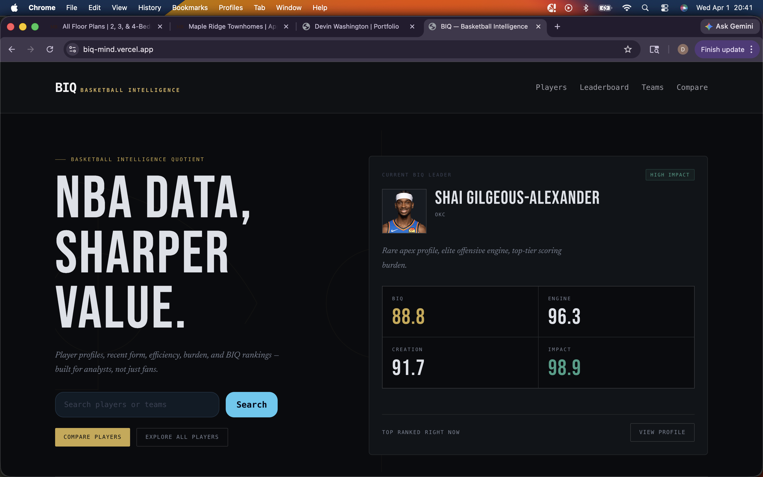Open Control Center in menu bar
The image size is (763, 477).
click(665, 8)
